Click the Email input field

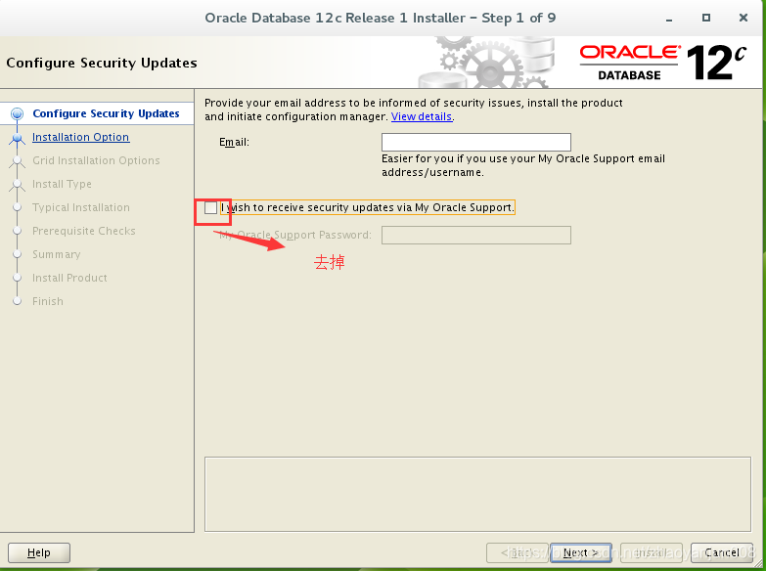[x=475, y=142]
